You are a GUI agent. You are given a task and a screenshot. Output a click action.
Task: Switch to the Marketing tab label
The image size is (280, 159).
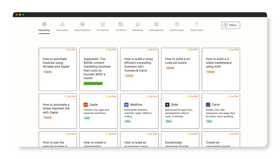tap(138, 30)
